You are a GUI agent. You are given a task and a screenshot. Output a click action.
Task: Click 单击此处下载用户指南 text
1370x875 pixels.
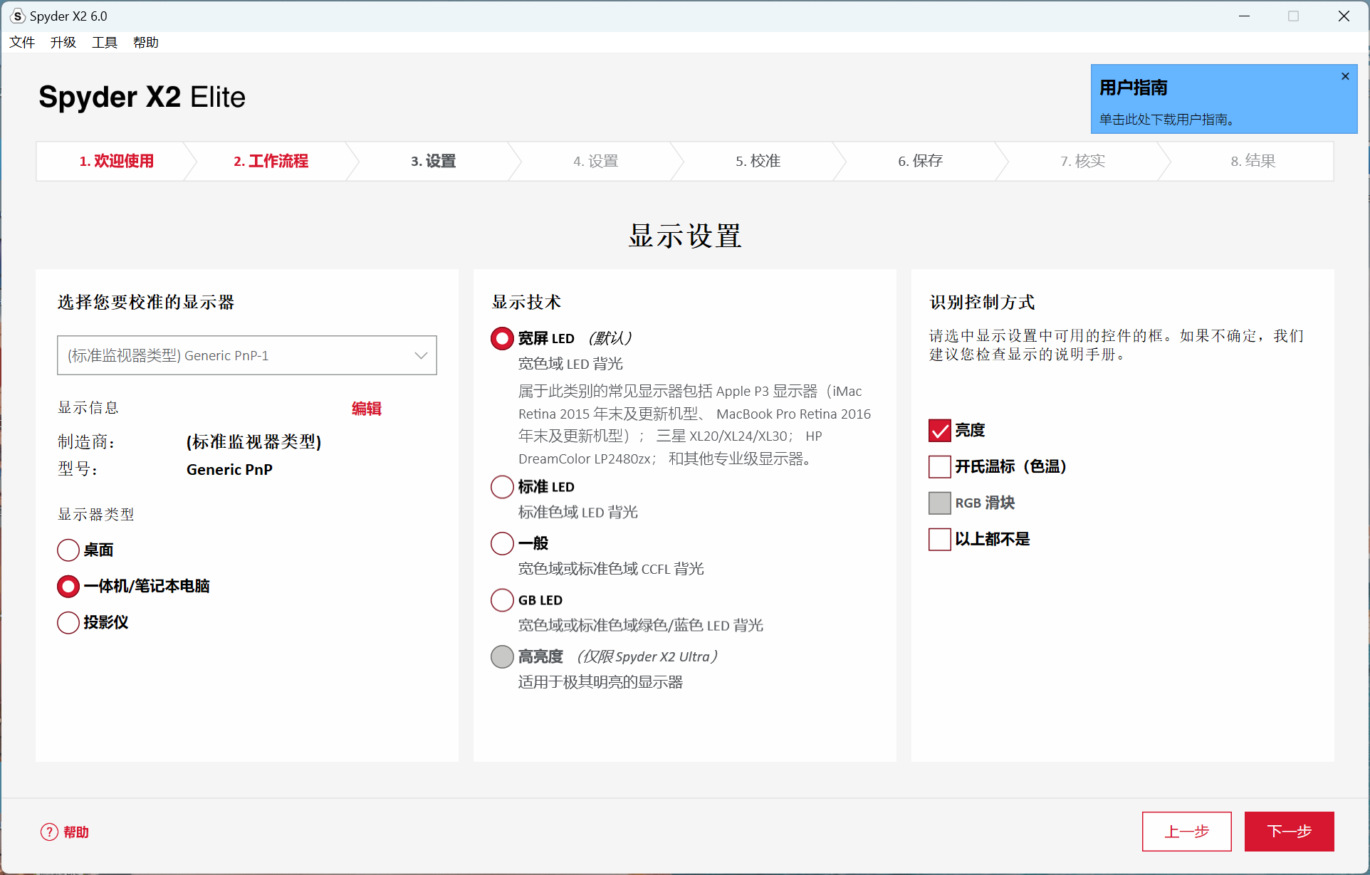(1166, 119)
